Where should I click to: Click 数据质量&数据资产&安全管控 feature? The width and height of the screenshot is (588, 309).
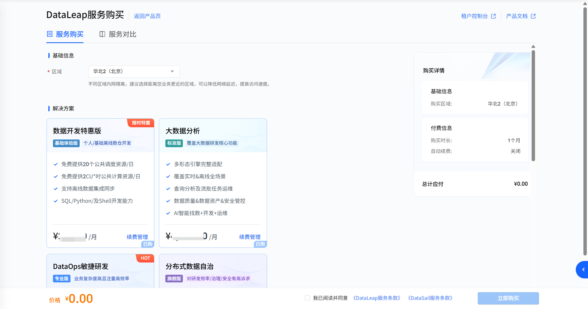(209, 201)
